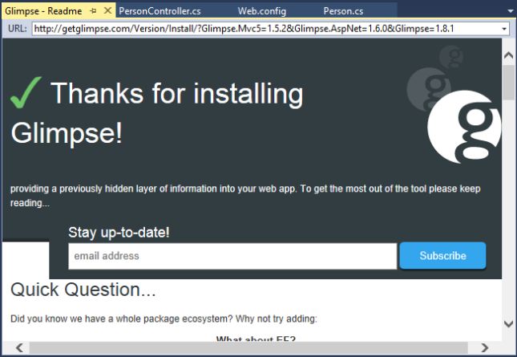
Task: Click the vertical scrollbar down arrow
Action: click(x=509, y=323)
